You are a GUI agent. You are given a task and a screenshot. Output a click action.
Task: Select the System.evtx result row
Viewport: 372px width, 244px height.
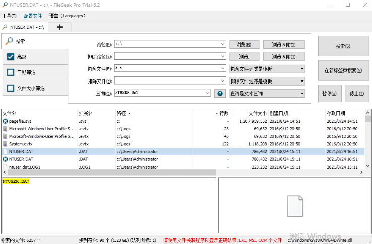tap(183, 144)
